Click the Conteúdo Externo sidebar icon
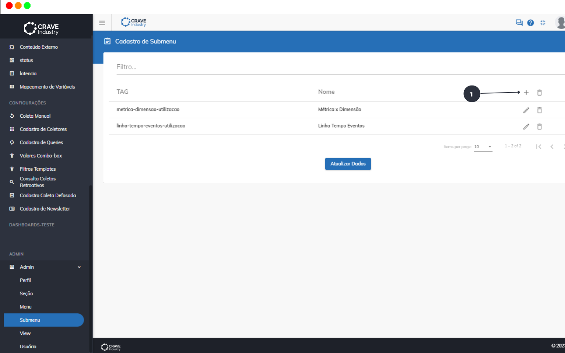The width and height of the screenshot is (565, 353). pyautogui.click(x=12, y=47)
